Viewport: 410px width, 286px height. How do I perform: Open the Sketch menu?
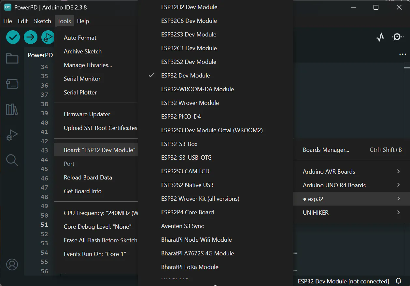coord(43,21)
